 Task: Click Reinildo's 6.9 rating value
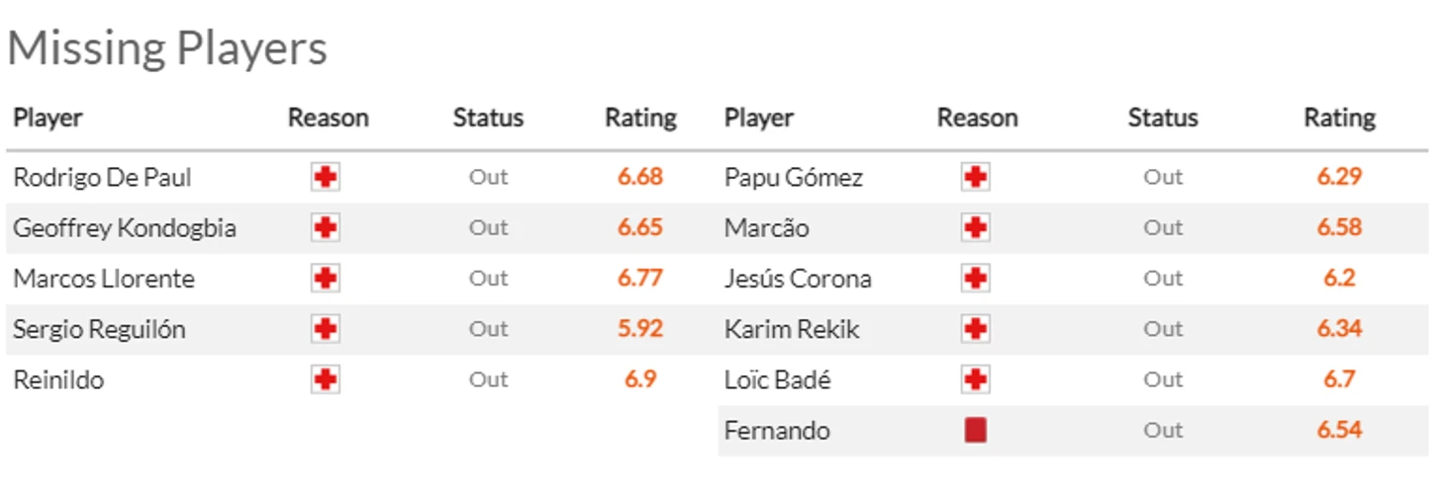click(640, 379)
